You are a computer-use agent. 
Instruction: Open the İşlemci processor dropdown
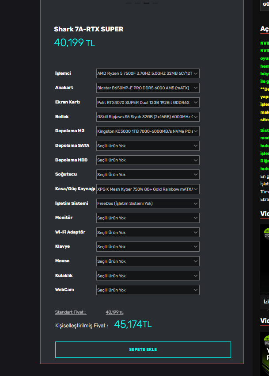tap(148, 73)
